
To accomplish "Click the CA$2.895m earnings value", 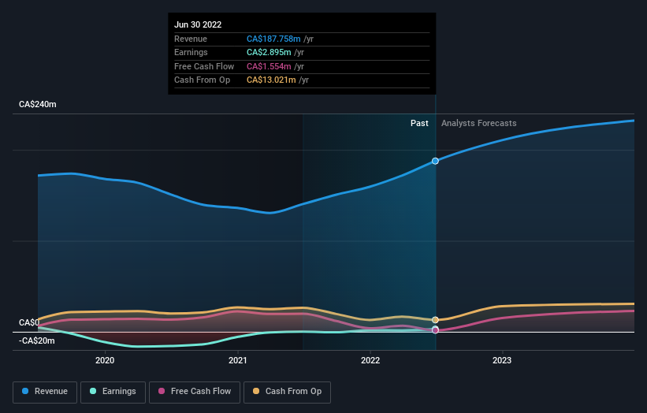I will 269,52.
